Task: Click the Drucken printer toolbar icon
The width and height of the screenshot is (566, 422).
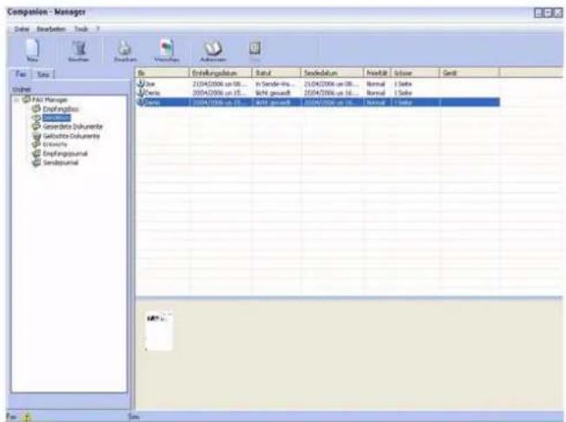Action: tap(125, 48)
